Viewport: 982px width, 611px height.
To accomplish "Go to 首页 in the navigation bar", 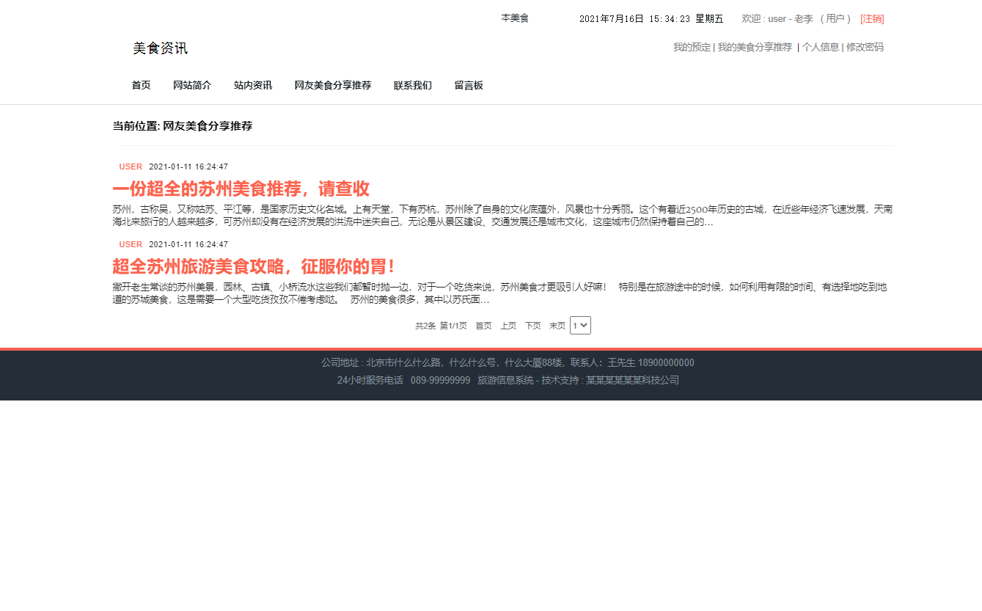I will [141, 85].
